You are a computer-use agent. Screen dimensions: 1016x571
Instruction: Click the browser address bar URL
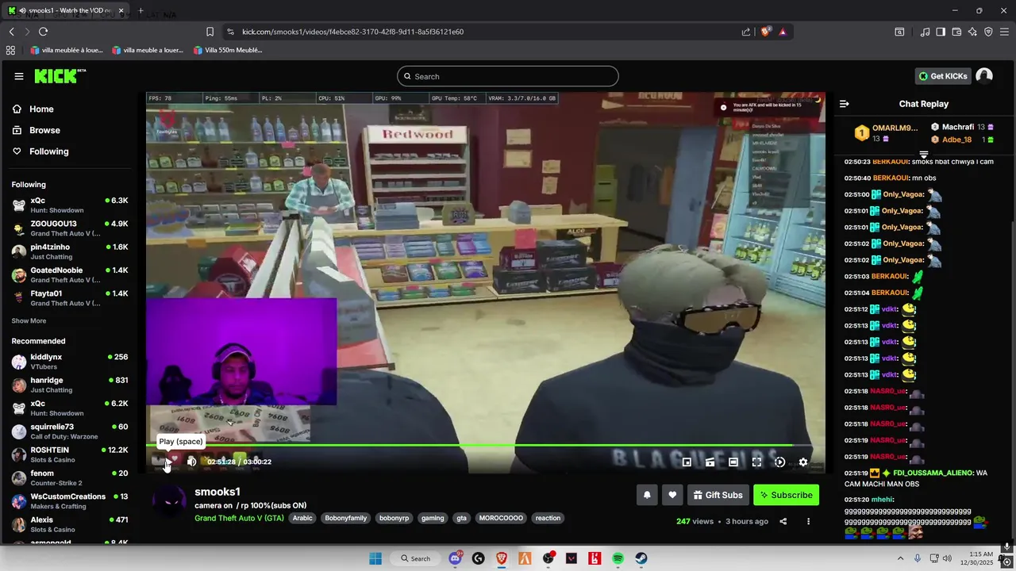[x=352, y=32]
